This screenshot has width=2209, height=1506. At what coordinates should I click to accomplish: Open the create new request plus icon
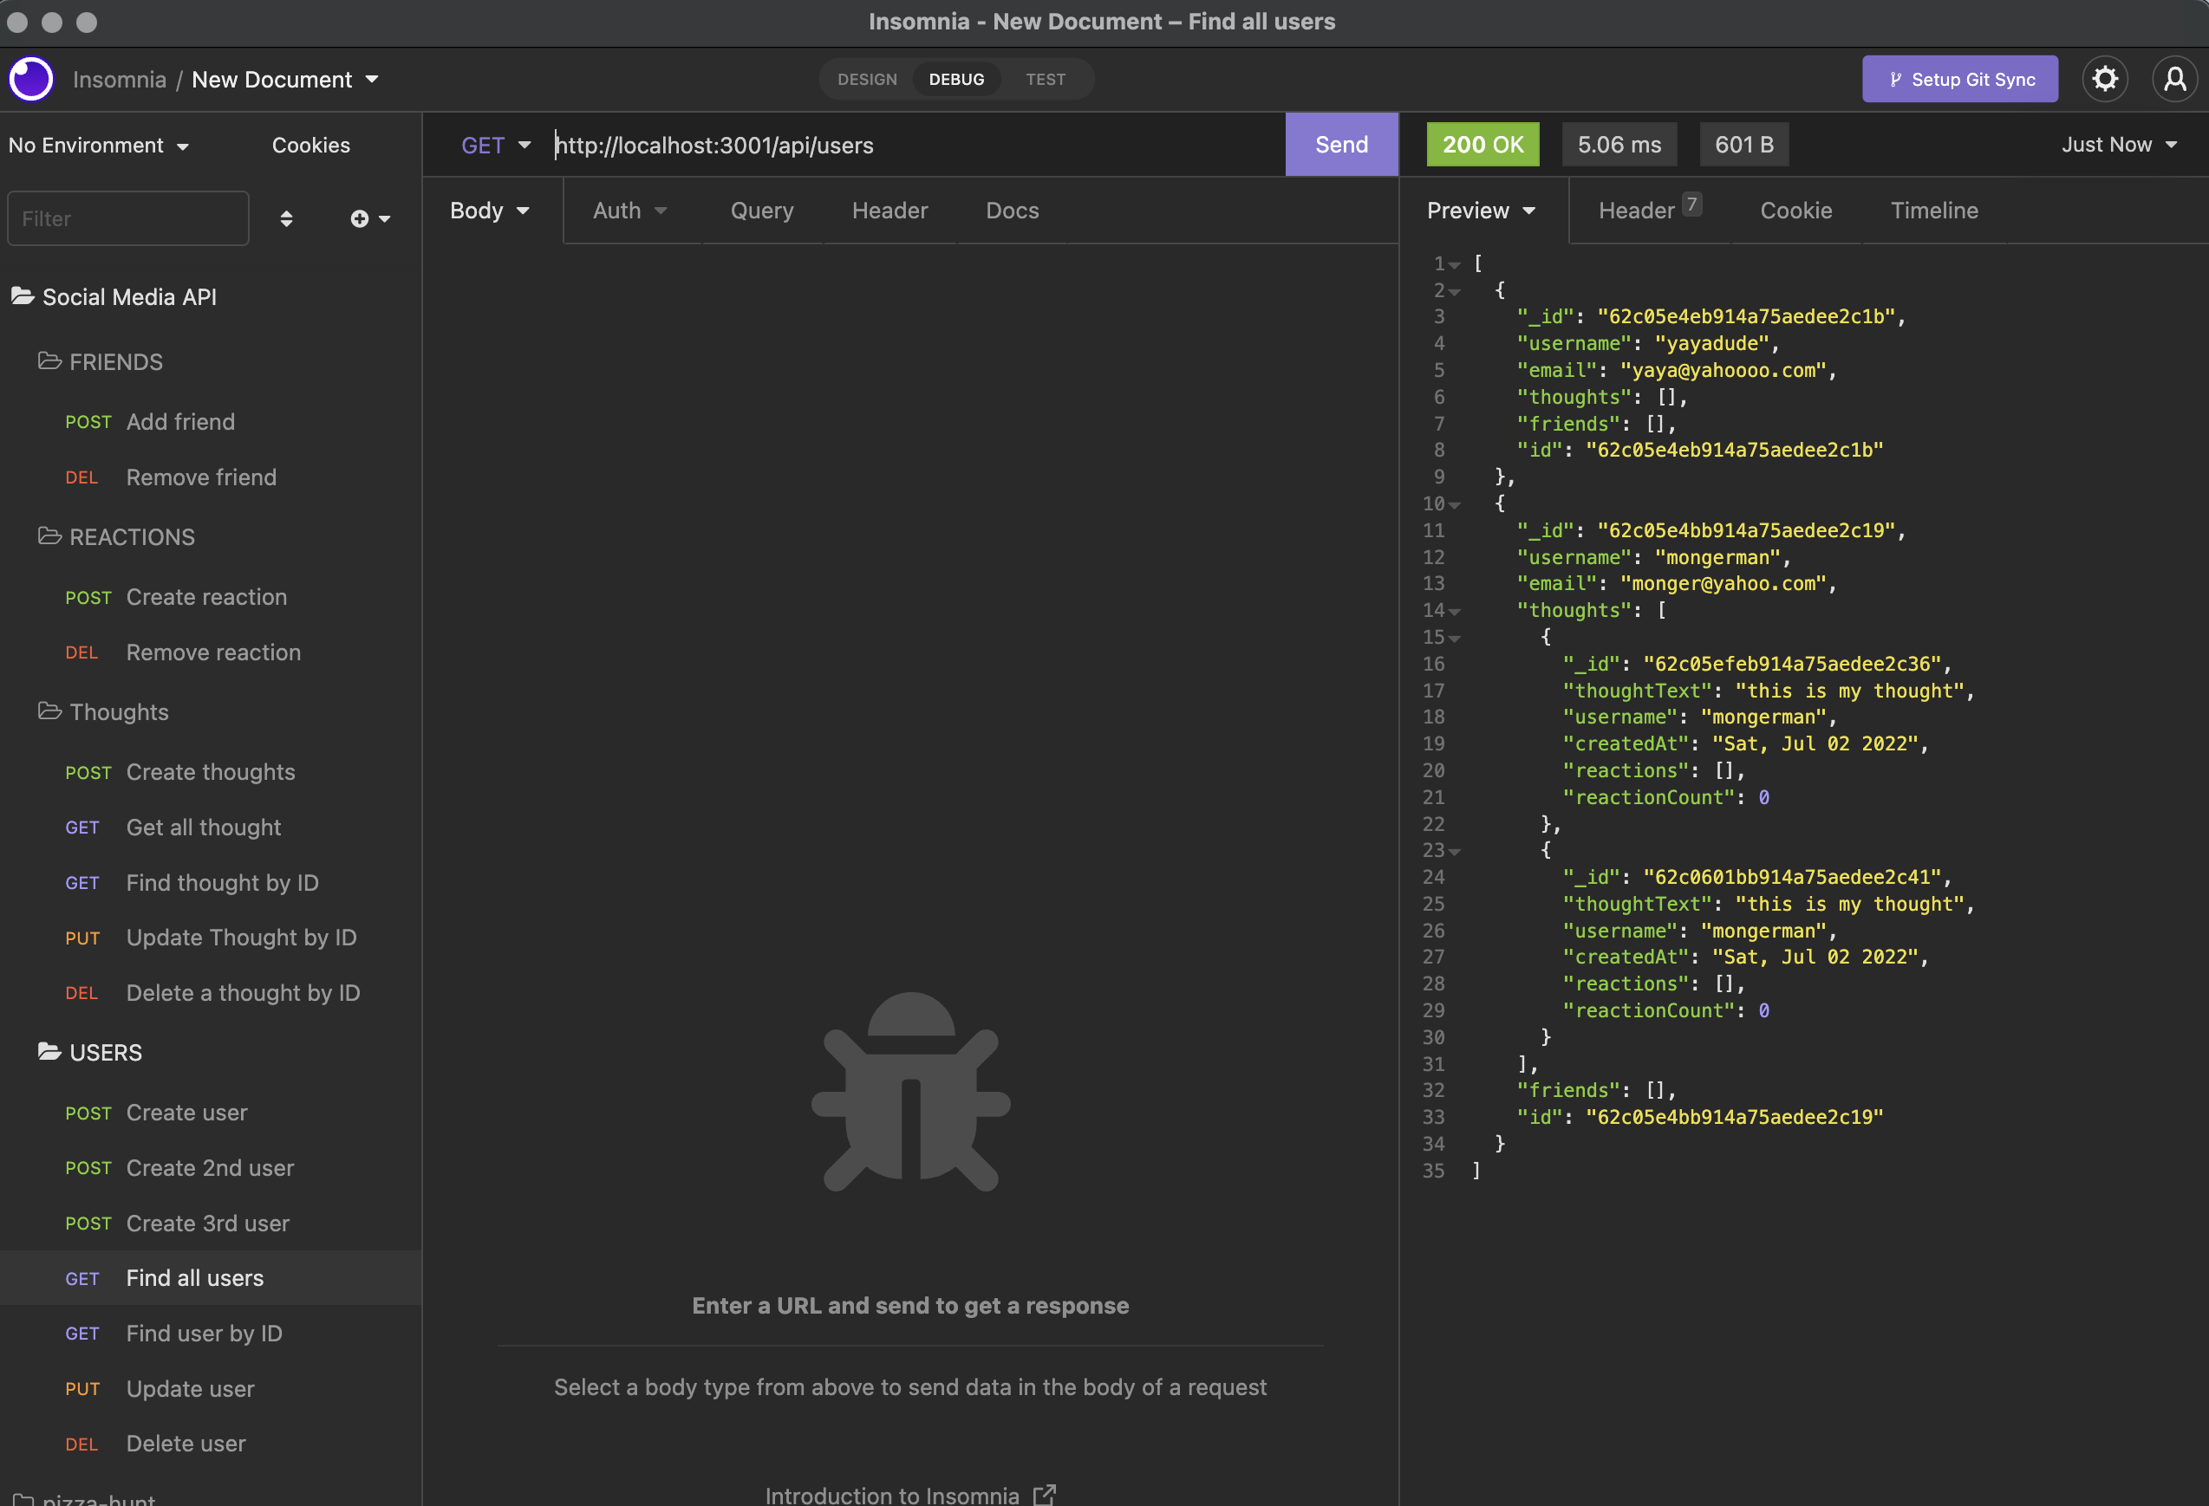[x=359, y=218]
